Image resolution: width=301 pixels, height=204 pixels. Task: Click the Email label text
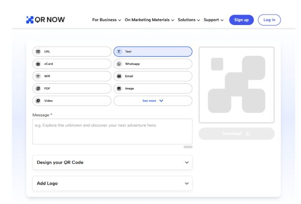[129, 76]
